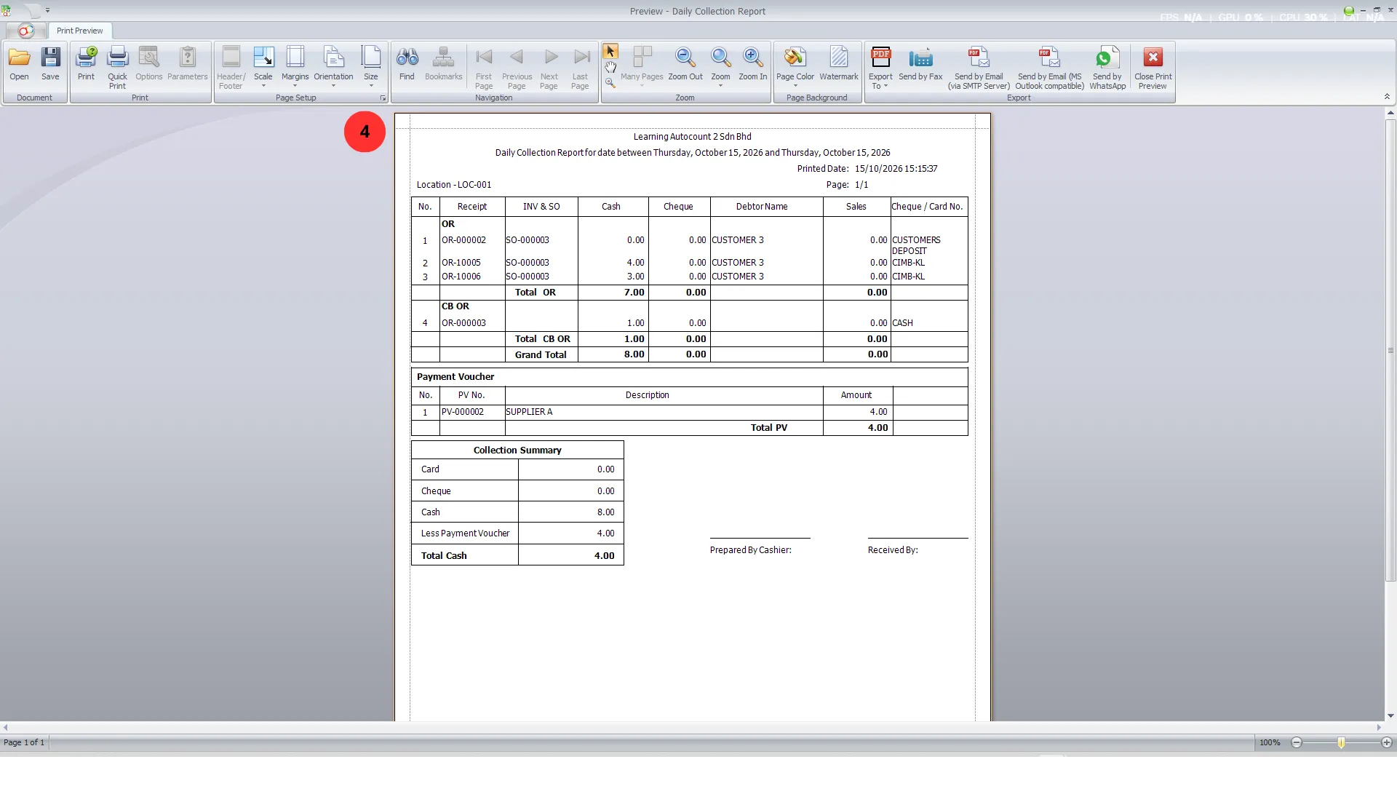Click the Zoom Out icon

(x=685, y=63)
